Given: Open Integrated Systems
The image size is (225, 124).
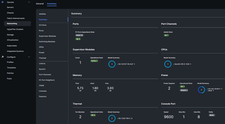Looking at the screenshot, I should (x=15, y=51).
